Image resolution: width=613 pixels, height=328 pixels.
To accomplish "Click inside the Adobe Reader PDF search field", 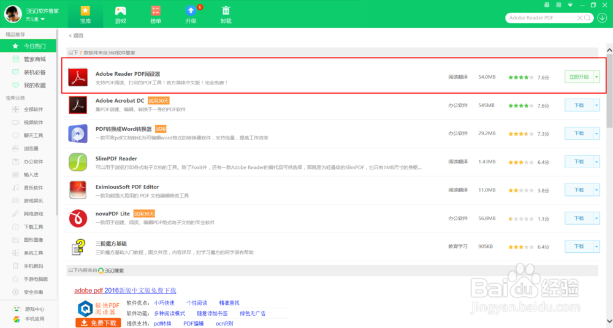I will [541, 18].
